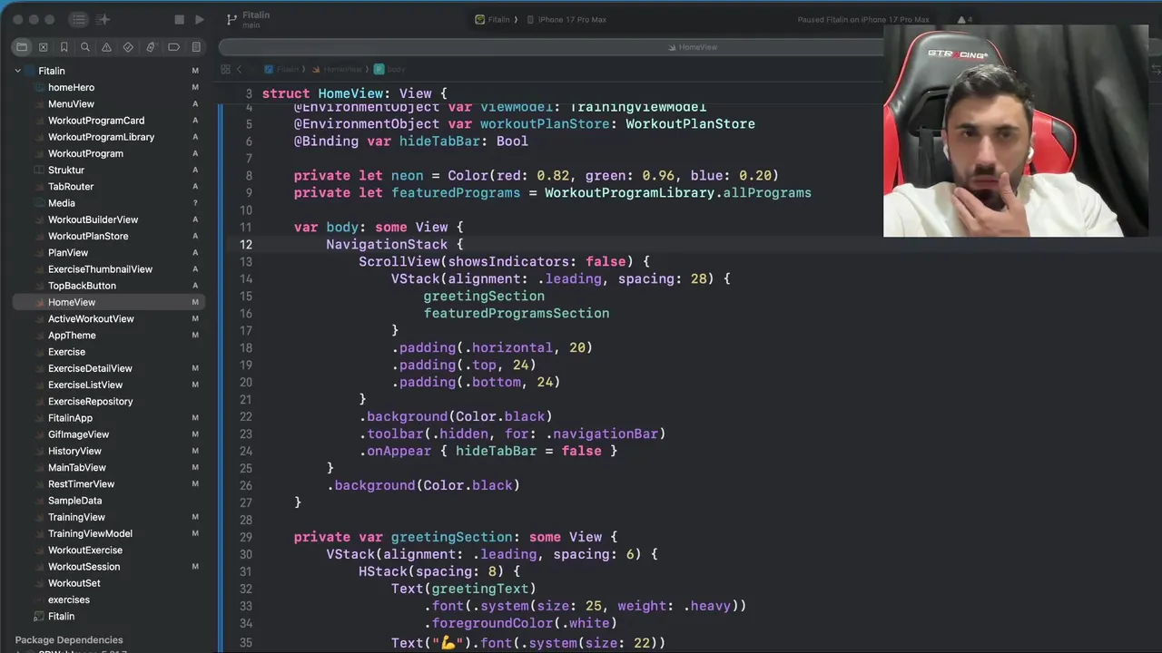Open WorkoutProgram file in navigator

85,153
